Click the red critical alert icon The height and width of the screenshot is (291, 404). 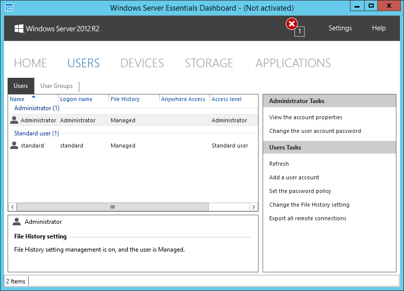(292, 24)
